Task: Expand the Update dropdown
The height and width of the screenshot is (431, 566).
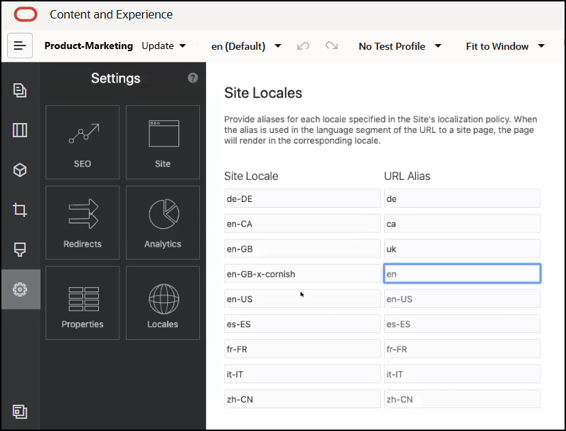Action: (164, 46)
